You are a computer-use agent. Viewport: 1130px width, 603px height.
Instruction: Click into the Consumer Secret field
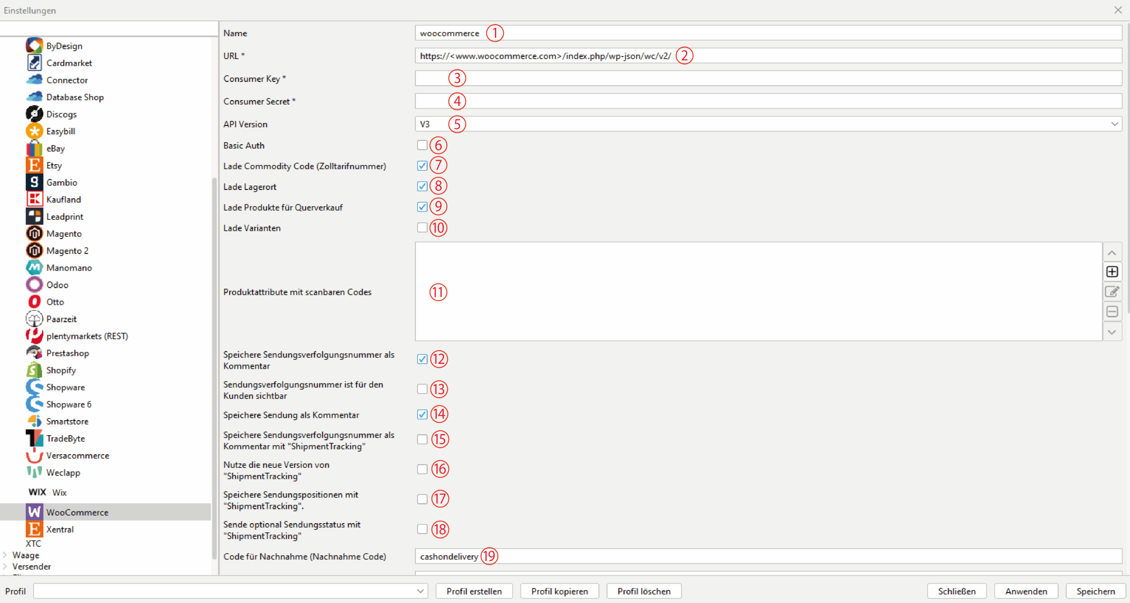pos(768,101)
